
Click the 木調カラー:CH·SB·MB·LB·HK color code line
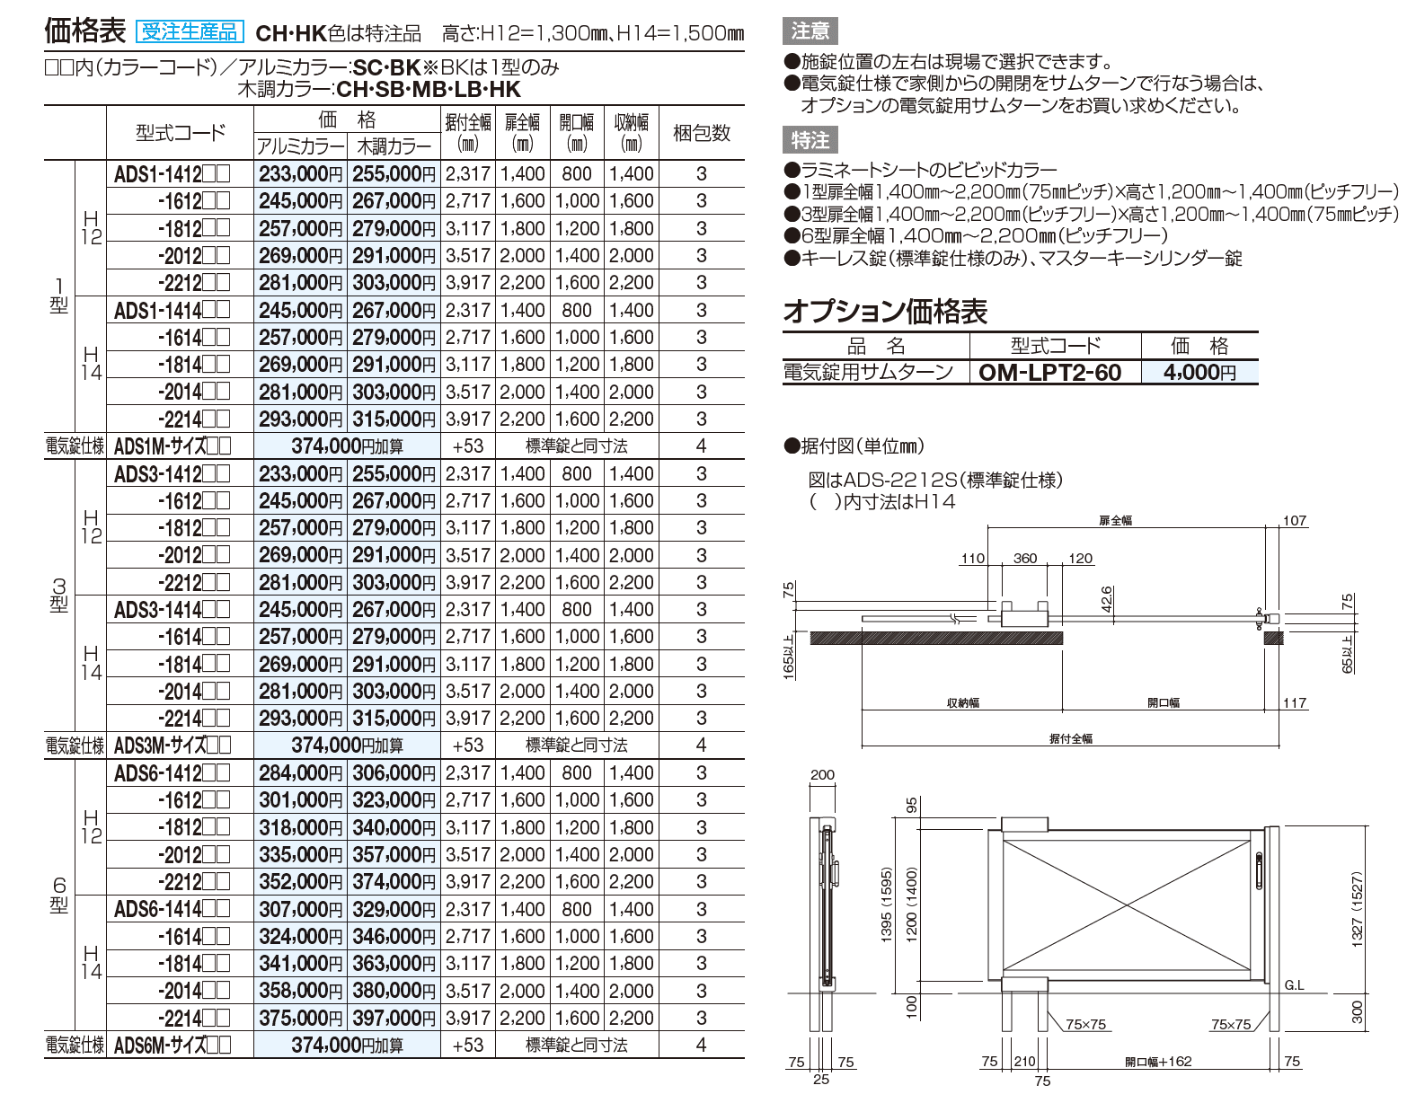pyautogui.click(x=379, y=90)
